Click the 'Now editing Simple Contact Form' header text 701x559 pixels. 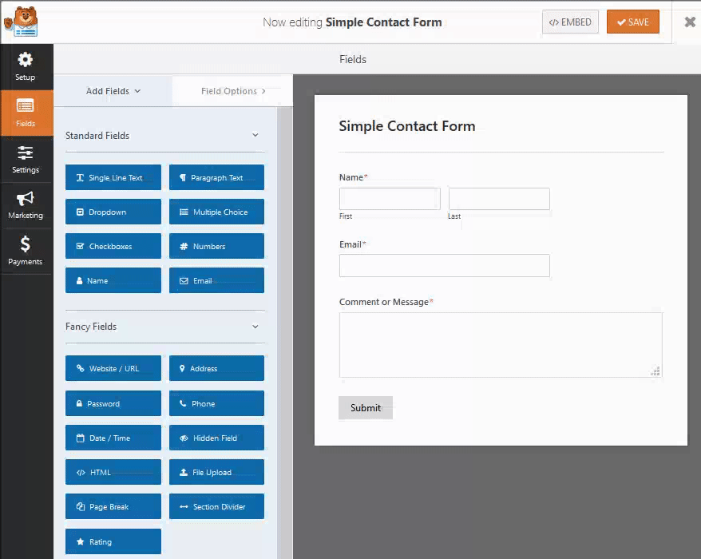[x=352, y=22]
